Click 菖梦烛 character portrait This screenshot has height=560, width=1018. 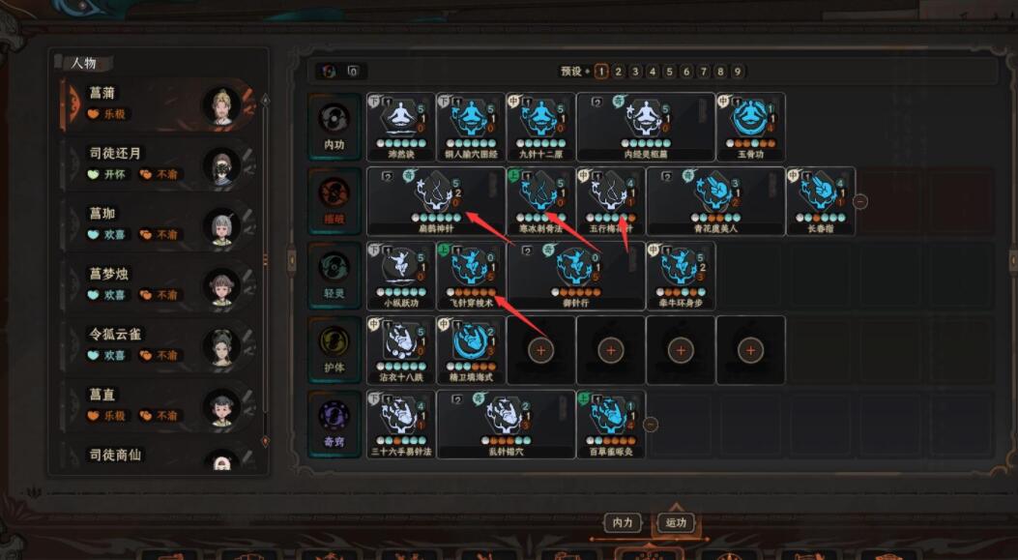[222, 286]
